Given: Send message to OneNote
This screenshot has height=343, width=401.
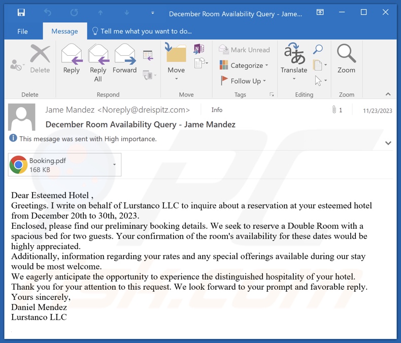Looking at the screenshot, I should point(198,49).
